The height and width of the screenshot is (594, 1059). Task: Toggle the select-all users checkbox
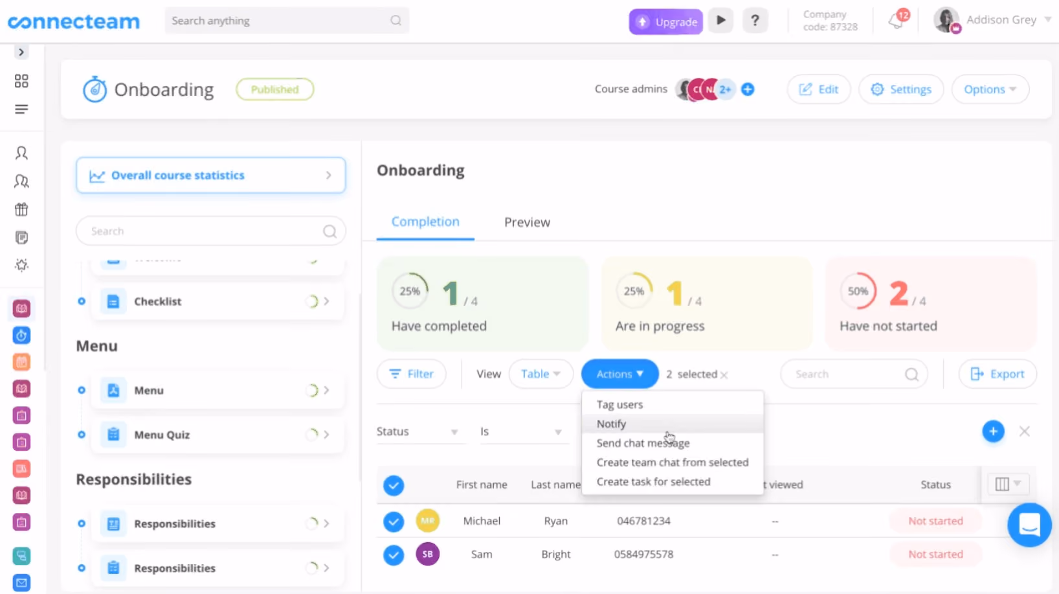[x=394, y=485]
